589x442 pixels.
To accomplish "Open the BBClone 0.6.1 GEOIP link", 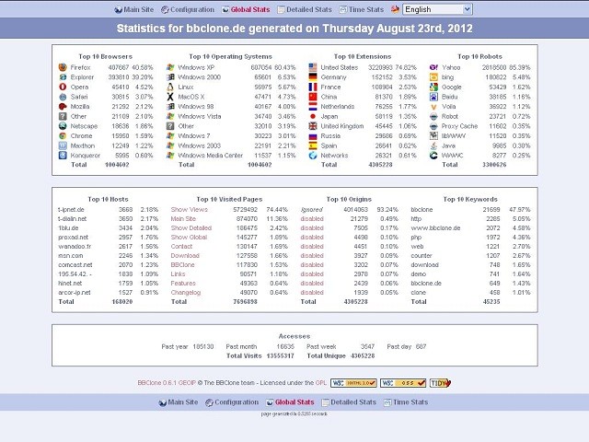I will 167,383.
